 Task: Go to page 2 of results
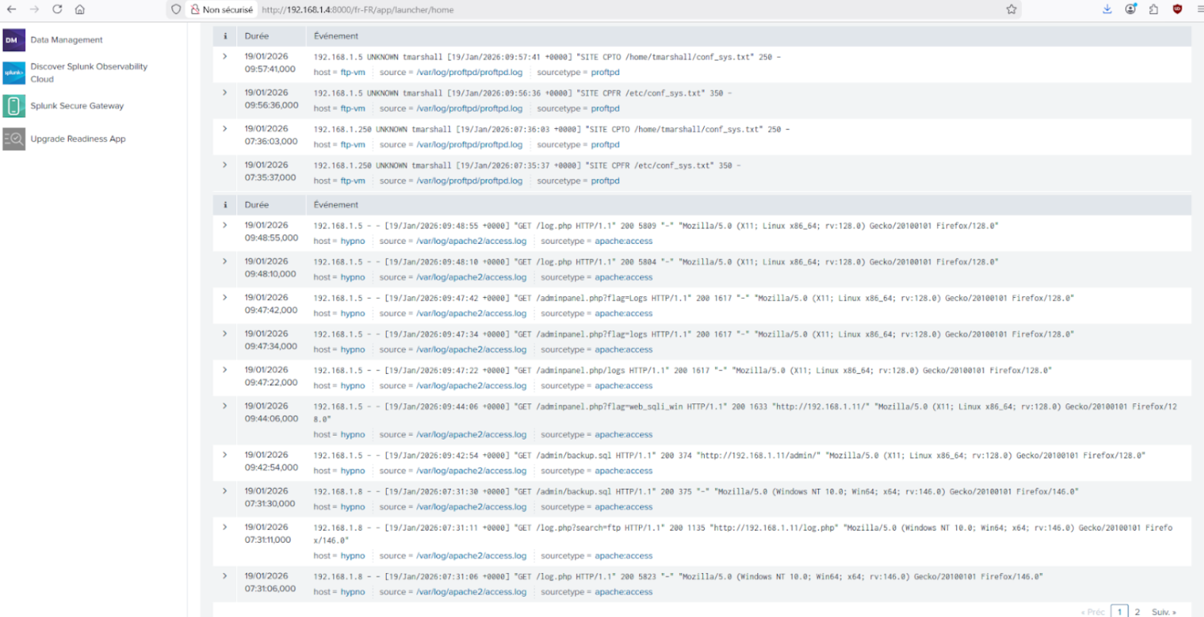tap(1137, 611)
